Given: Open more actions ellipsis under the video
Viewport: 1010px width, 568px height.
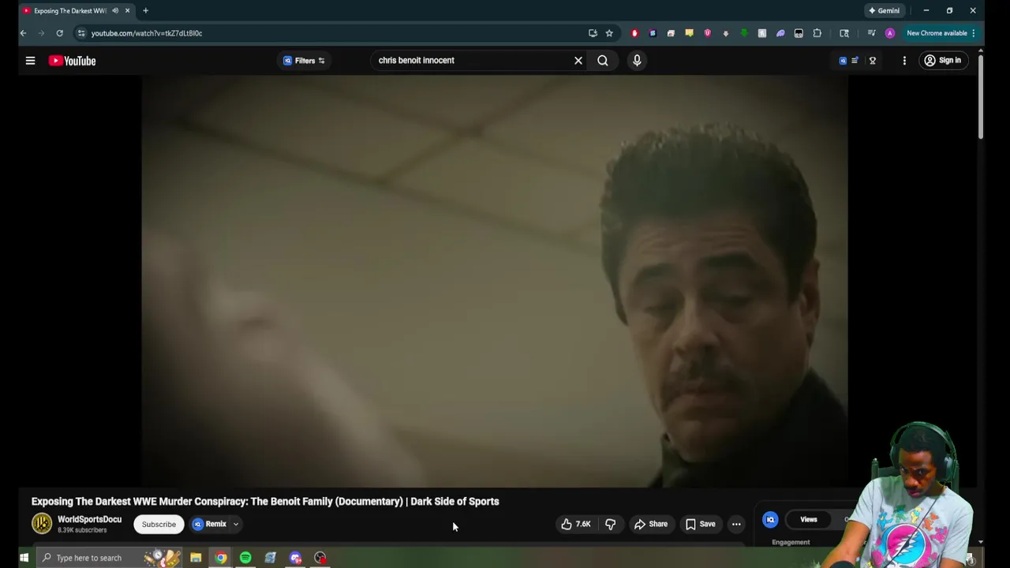Looking at the screenshot, I should (x=736, y=524).
